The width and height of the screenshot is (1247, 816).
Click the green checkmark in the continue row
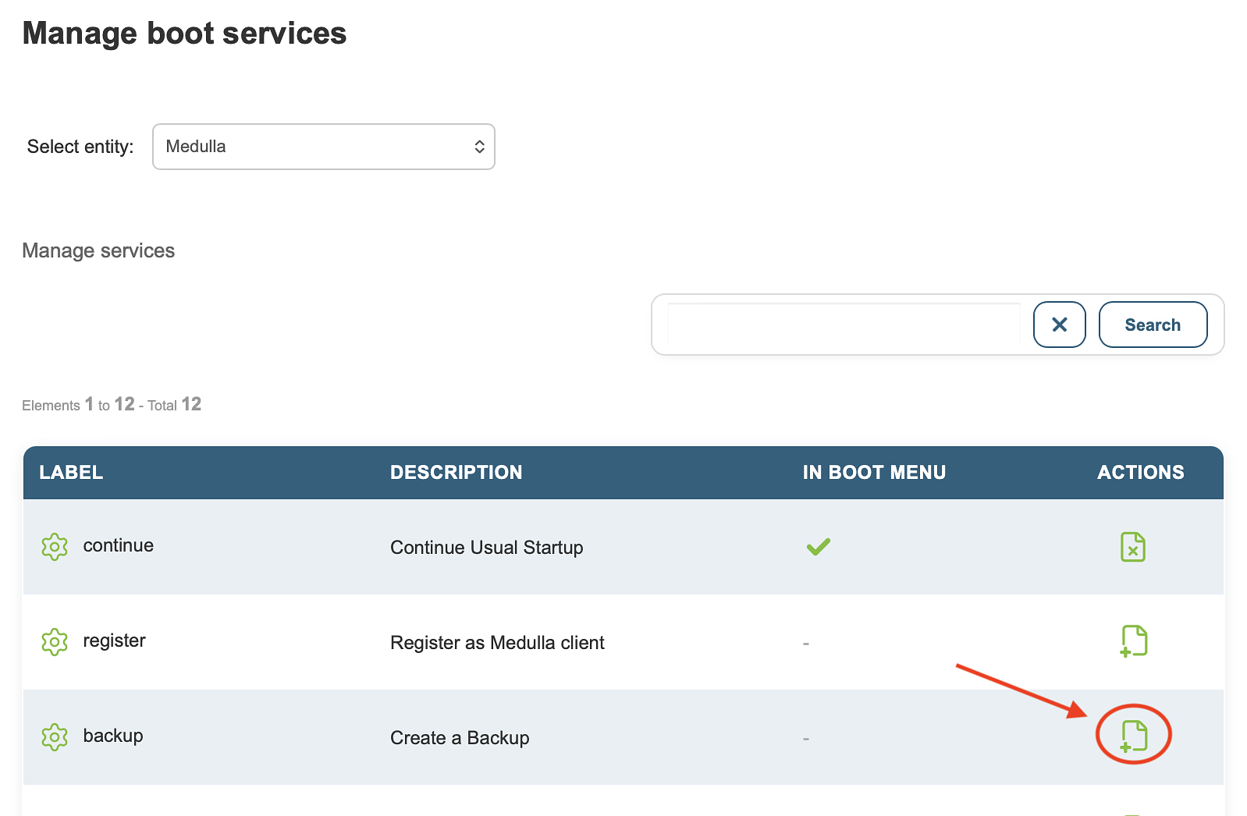819,547
